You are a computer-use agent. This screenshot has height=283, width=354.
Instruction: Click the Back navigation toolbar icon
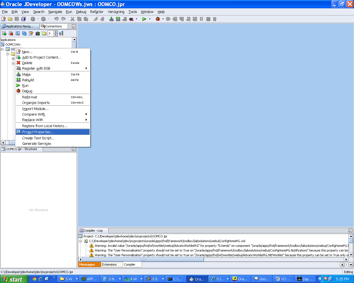[33, 19]
